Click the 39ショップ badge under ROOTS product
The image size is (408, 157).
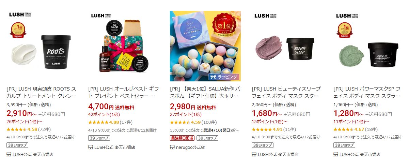tap(17, 145)
